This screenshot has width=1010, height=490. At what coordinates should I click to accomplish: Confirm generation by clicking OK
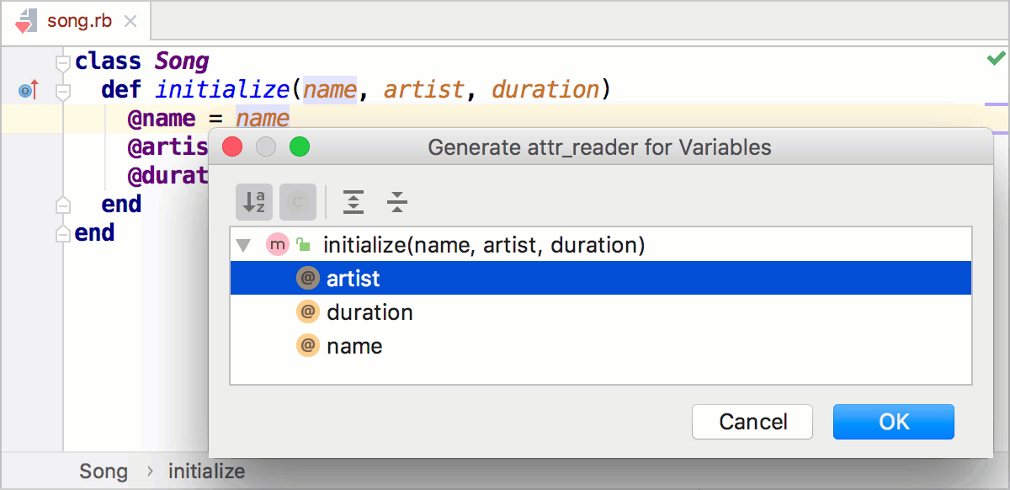(x=894, y=422)
